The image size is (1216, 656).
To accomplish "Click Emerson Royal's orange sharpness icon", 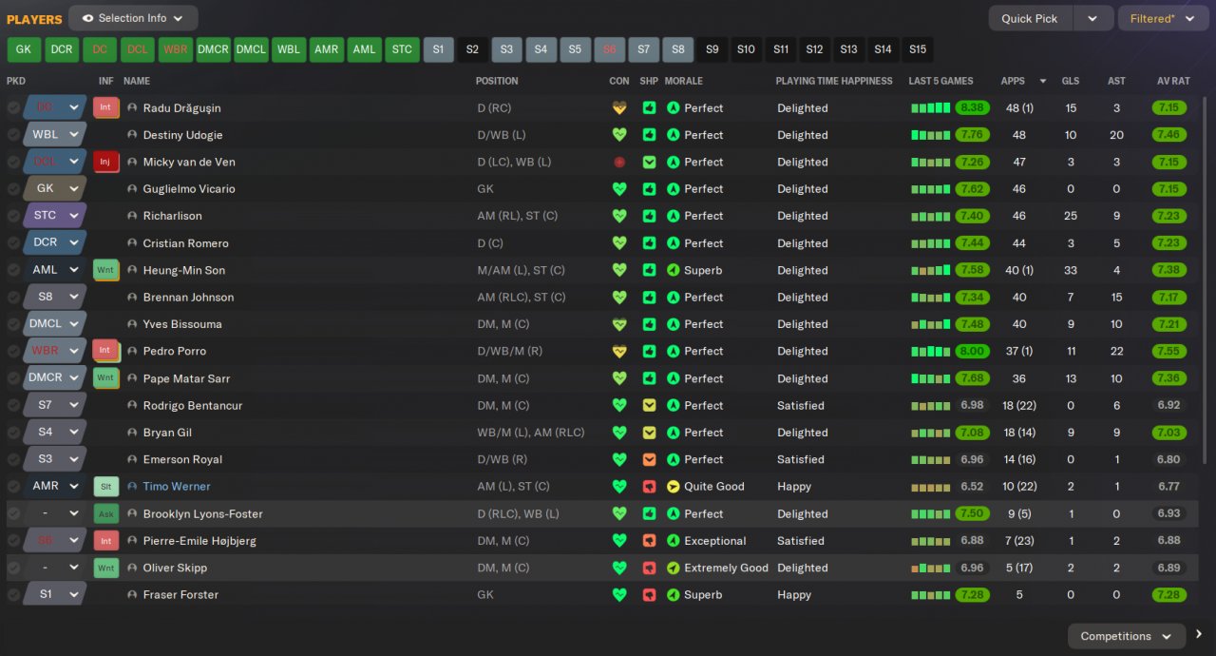I will point(649,460).
